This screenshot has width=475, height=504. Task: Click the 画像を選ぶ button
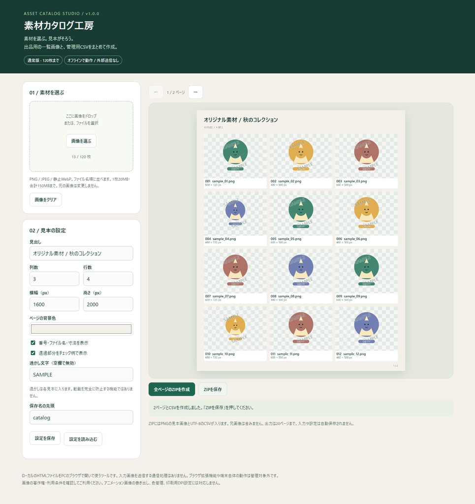click(81, 141)
